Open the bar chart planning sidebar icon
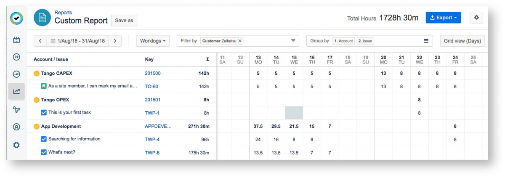505x177 pixels. (16, 74)
